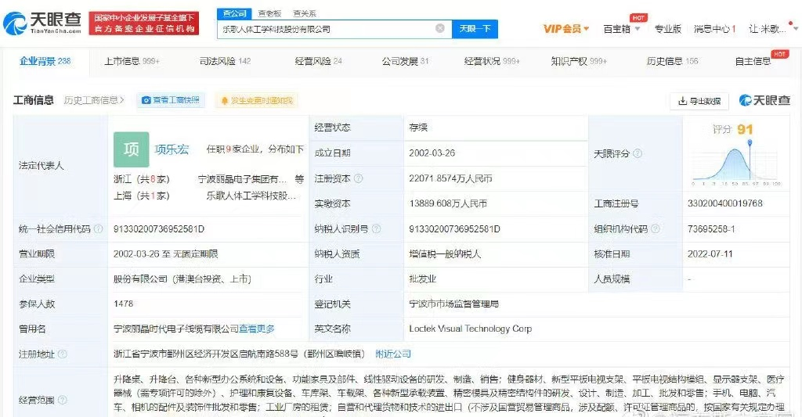This screenshot has height=417, width=802.
Task: Click the 导出数据 export button
Action: pyautogui.click(x=699, y=101)
